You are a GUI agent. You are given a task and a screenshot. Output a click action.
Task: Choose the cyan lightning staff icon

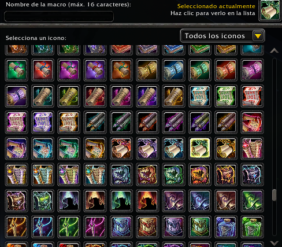pos(43,227)
